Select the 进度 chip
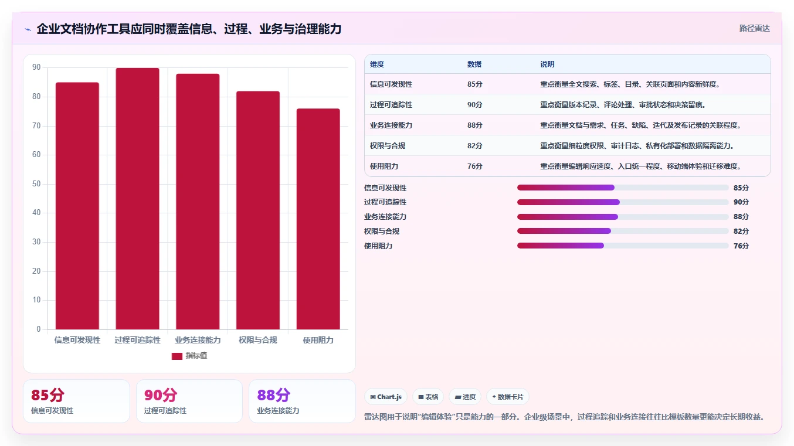Viewport: 794px width, 446px height. [x=465, y=397]
